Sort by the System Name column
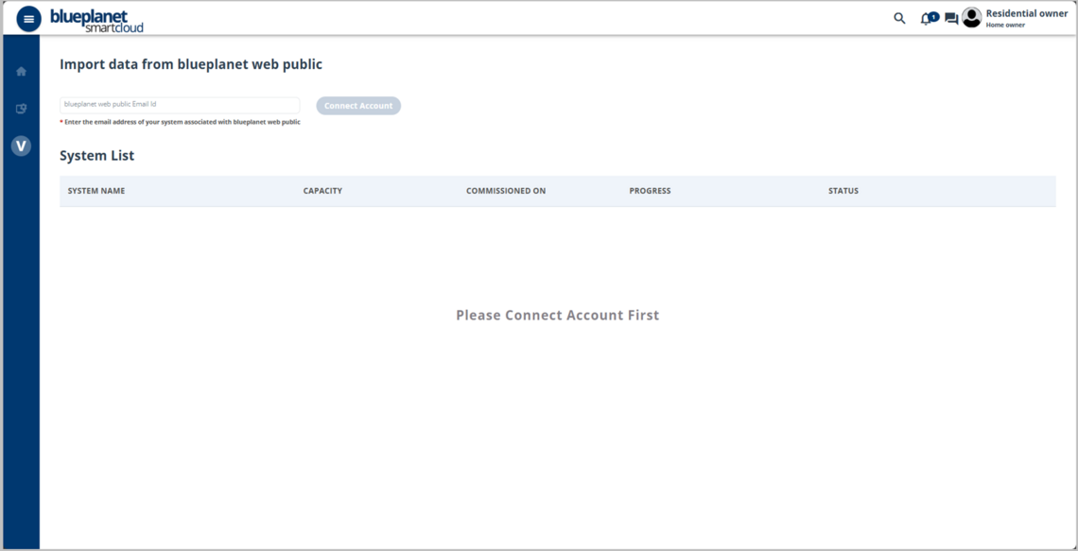Viewport: 1078px width, 551px height. pyautogui.click(x=96, y=191)
